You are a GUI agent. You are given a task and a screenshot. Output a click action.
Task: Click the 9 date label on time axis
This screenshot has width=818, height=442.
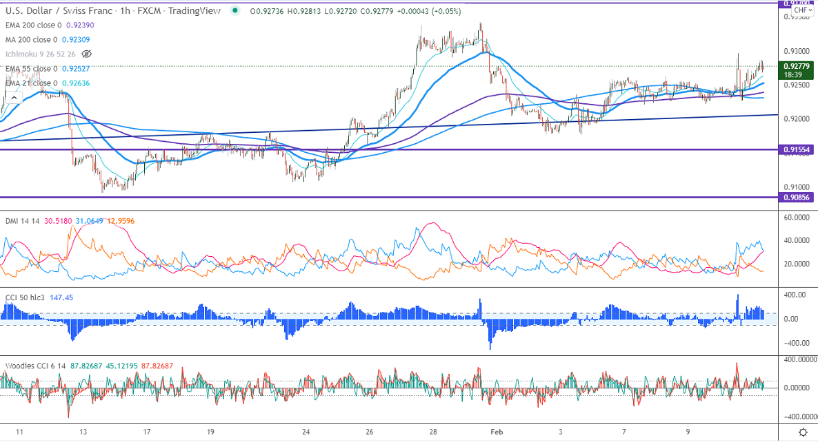tap(688, 432)
